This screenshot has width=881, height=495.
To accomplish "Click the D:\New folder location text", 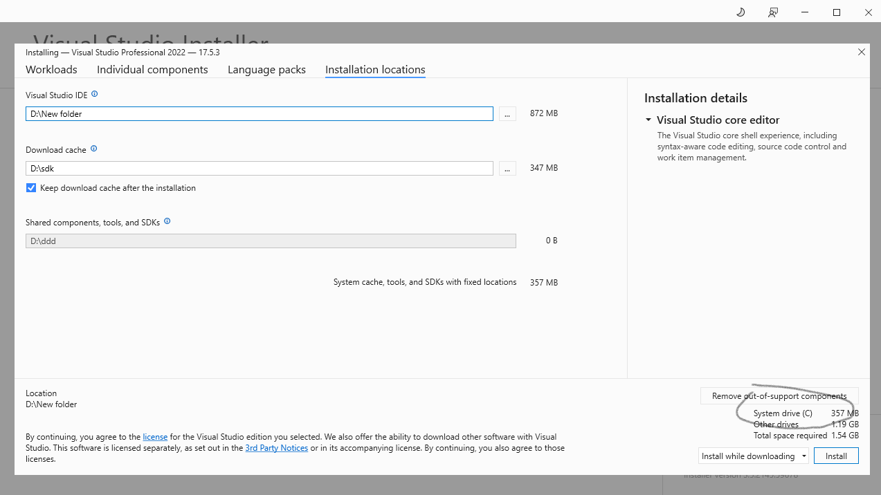I will (51, 404).
